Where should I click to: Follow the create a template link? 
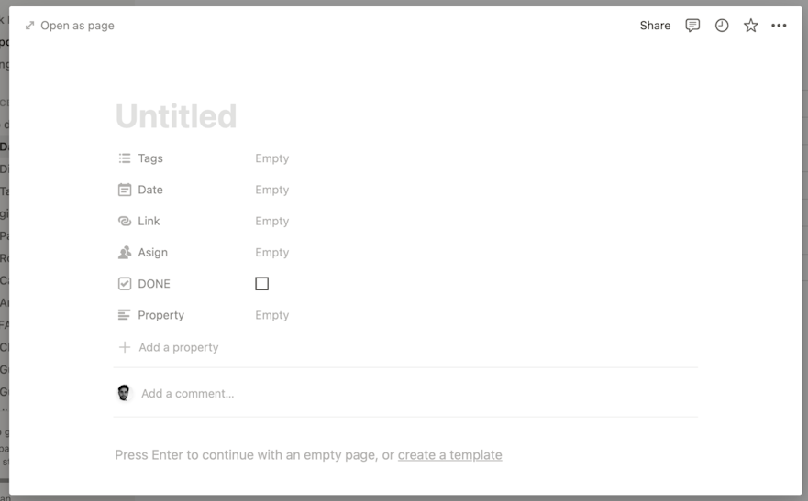tap(450, 454)
